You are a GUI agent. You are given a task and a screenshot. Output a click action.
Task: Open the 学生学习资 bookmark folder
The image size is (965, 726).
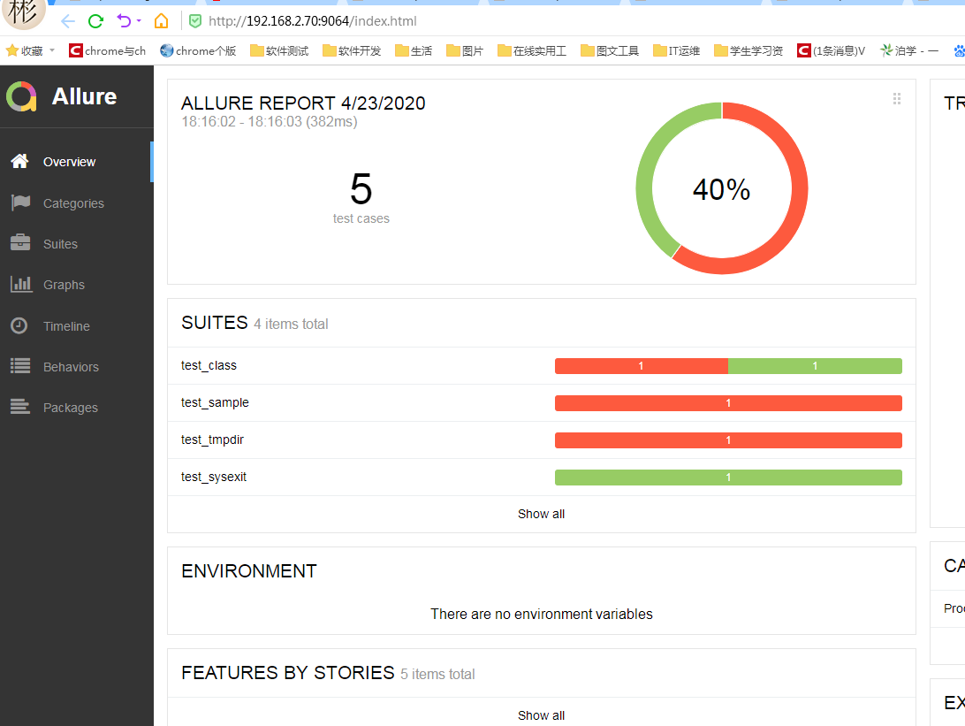(x=748, y=50)
